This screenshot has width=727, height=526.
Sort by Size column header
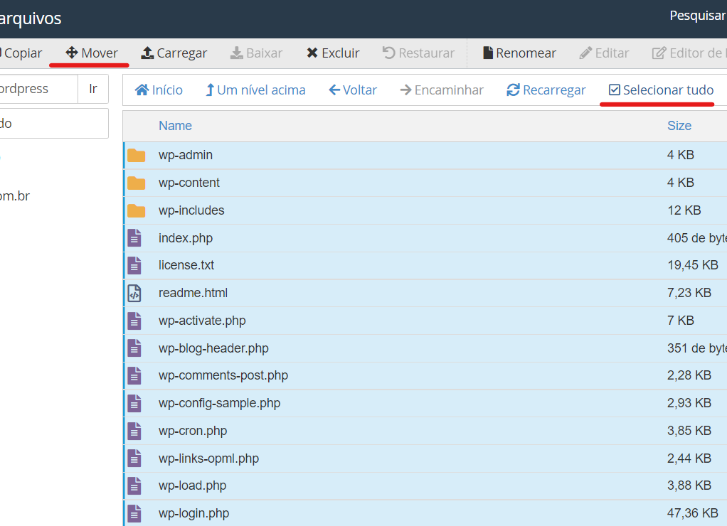point(679,126)
